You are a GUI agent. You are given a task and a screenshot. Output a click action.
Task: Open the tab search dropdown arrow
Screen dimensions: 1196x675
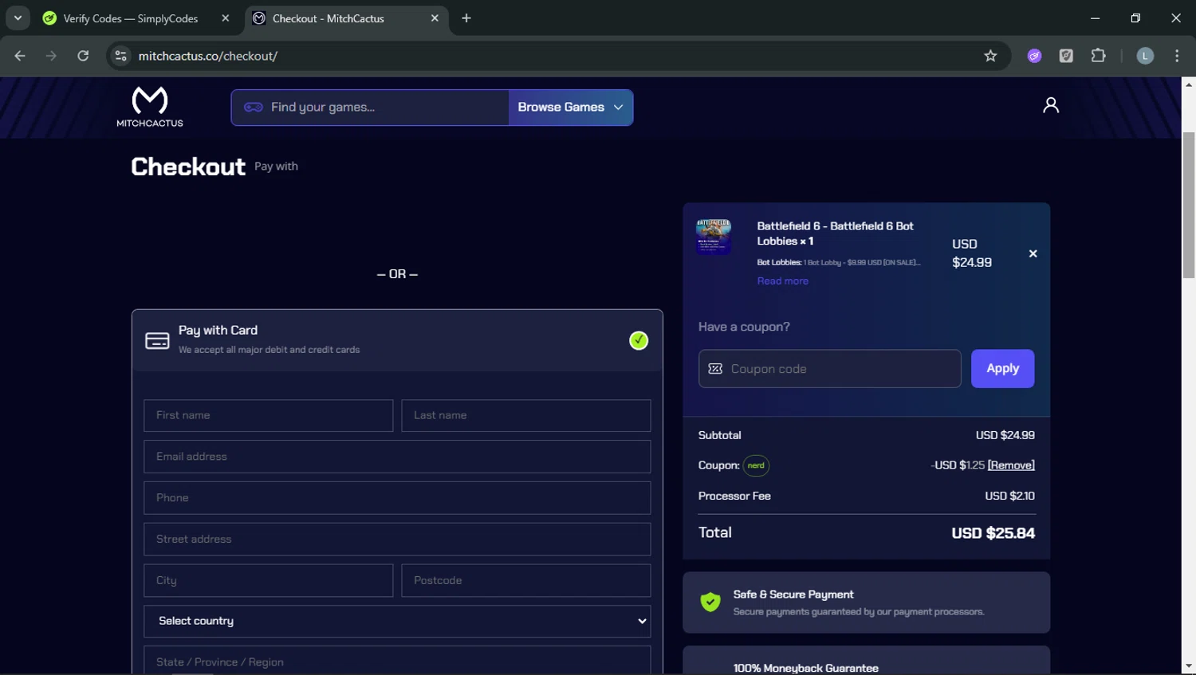[18, 18]
